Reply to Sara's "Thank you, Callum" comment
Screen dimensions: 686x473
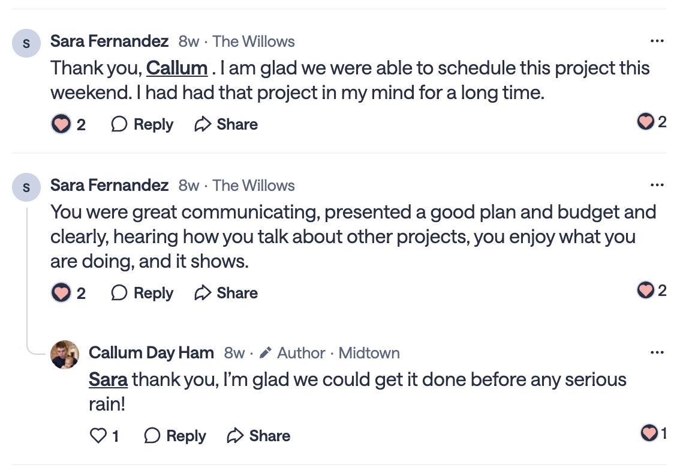(x=143, y=124)
